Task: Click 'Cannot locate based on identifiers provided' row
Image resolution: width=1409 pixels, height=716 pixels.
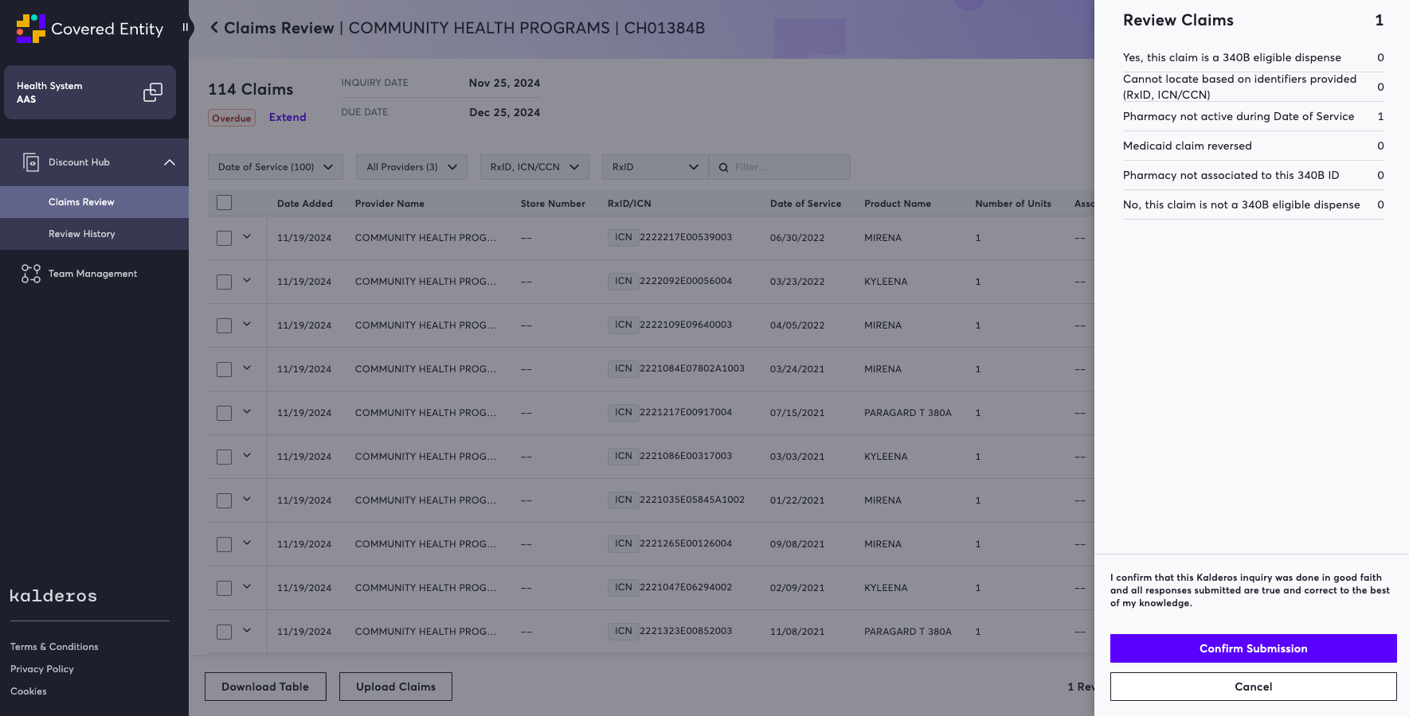Action: (1253, 87)
